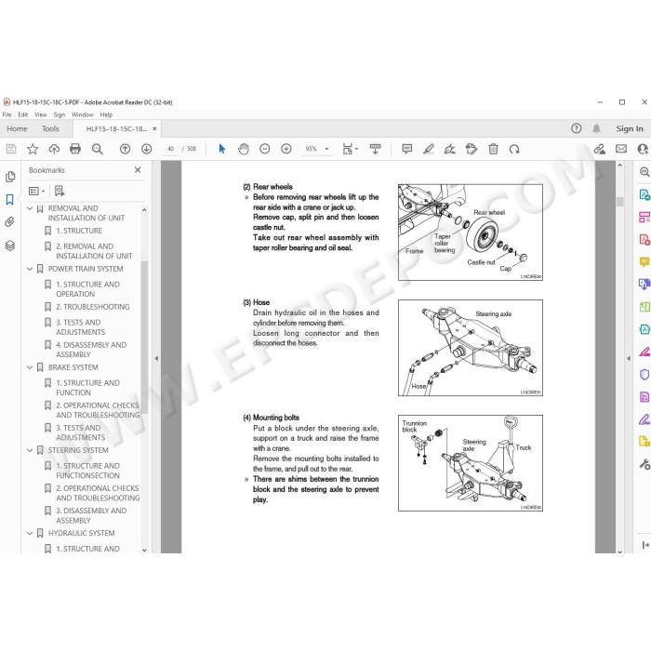
Task: Toggle the Layers panel icon
Action: click(10, 246)
